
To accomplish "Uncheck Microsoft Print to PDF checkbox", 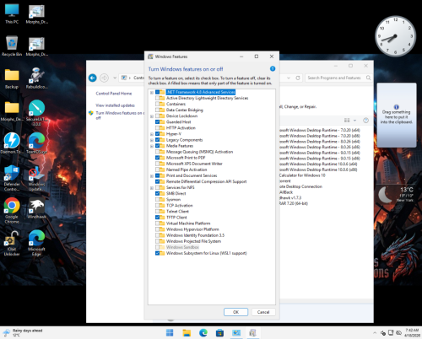I will tap(158, 158).
